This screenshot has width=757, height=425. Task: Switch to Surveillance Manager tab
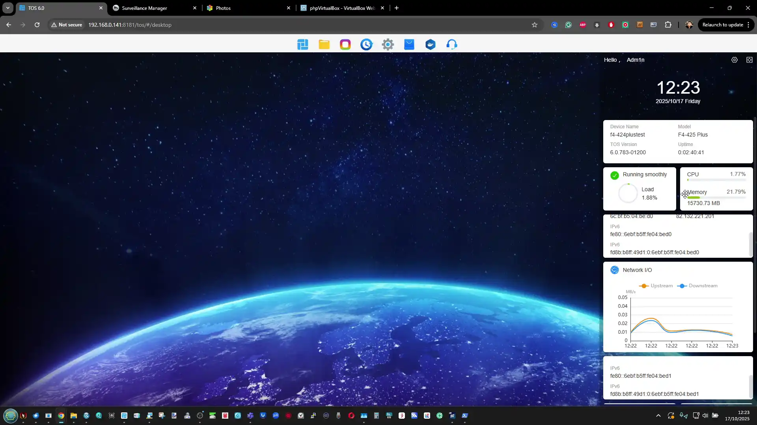tap(150, 8)
